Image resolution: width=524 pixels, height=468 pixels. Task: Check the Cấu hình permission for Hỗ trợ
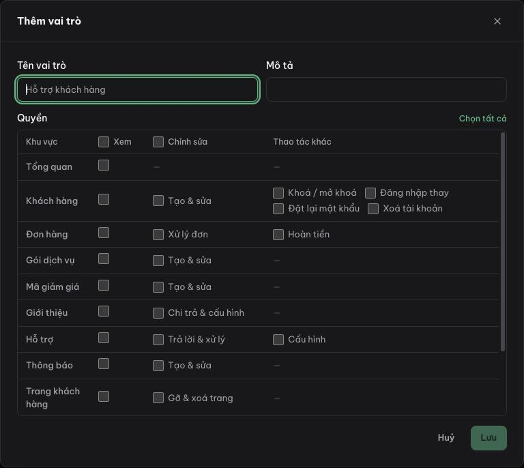pyautogui.click(x=278, y=339)
